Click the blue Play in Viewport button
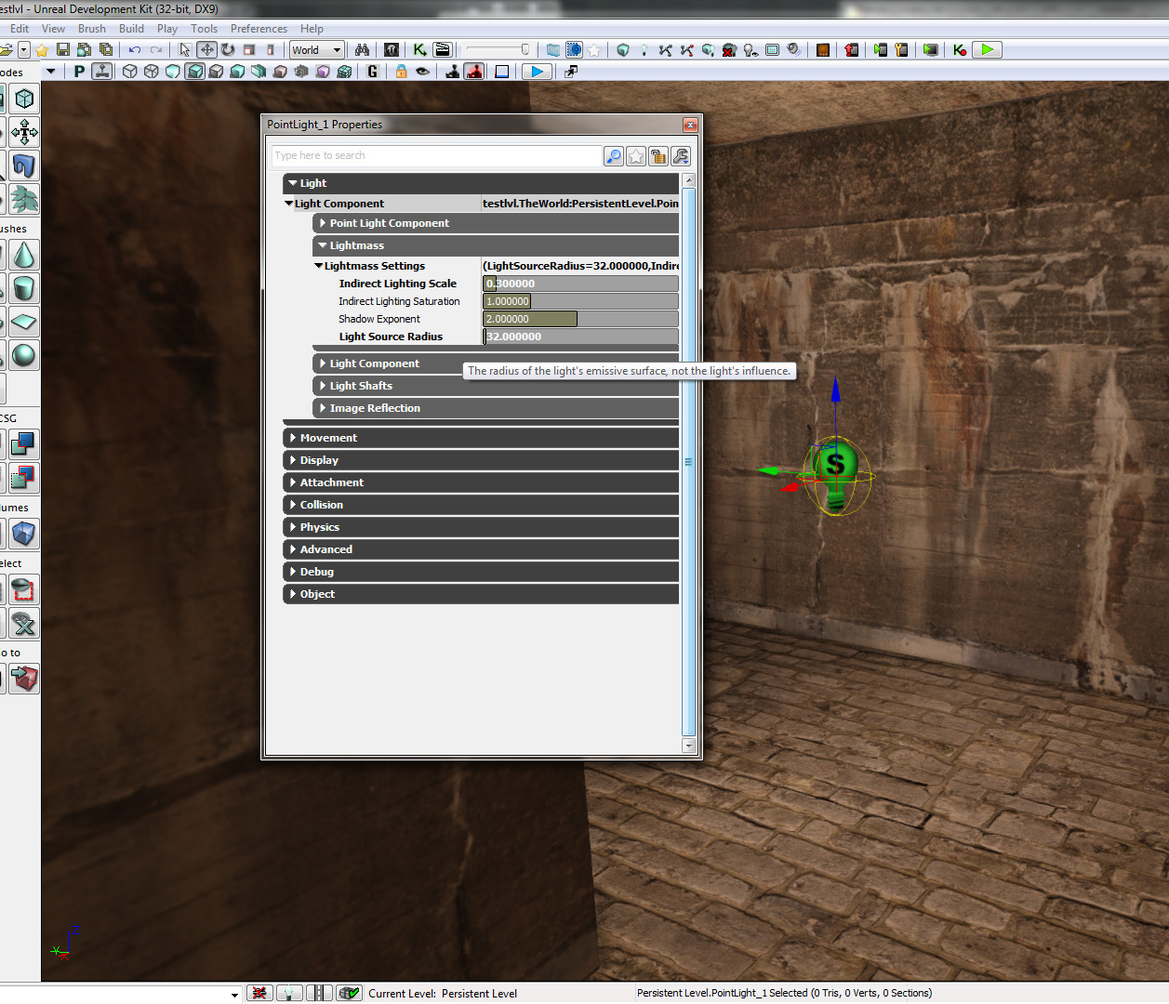 click(537, 72)
